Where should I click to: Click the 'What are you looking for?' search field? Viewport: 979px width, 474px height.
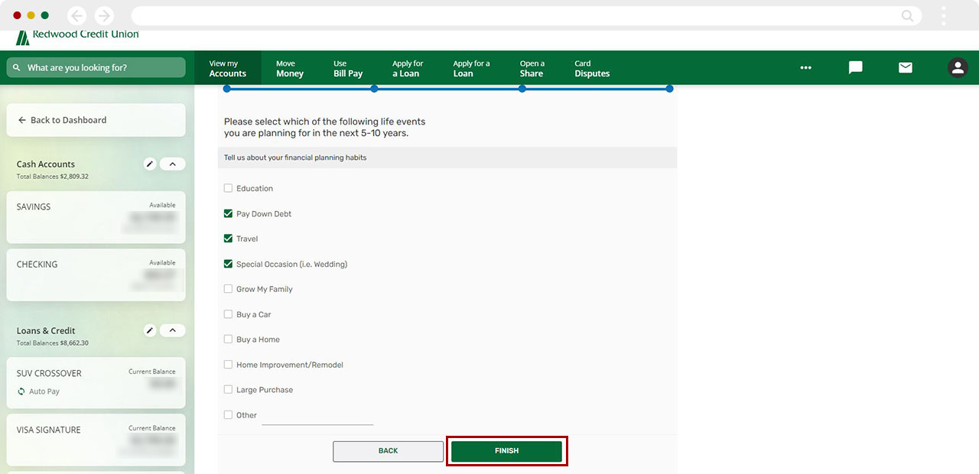96,67
